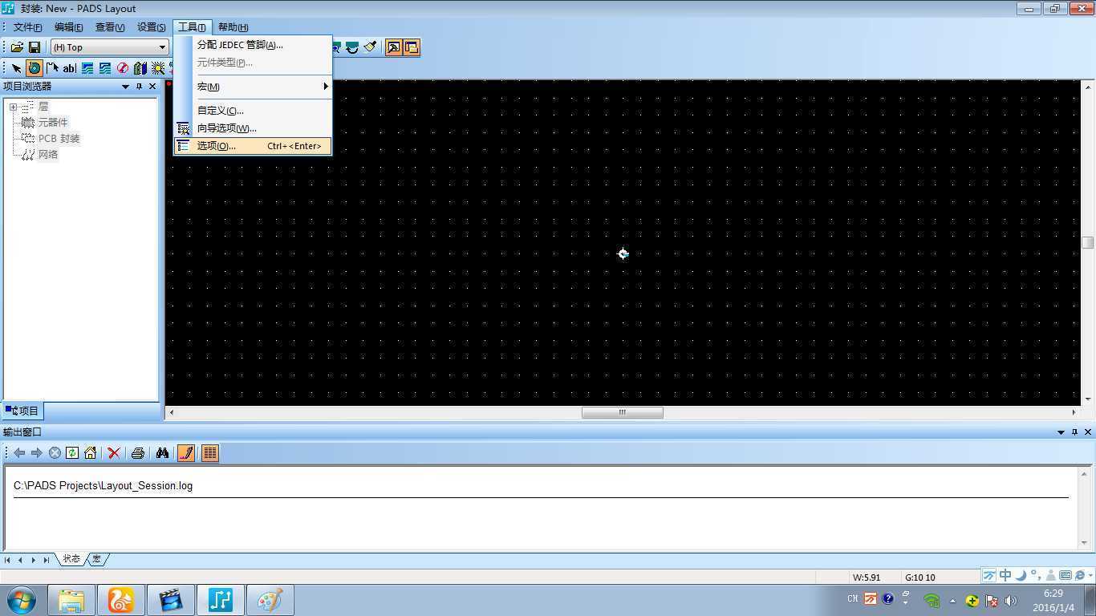Click the green refresh output icon
The height and width of the screenshot is (616, 1096).
tap(72, 453)
